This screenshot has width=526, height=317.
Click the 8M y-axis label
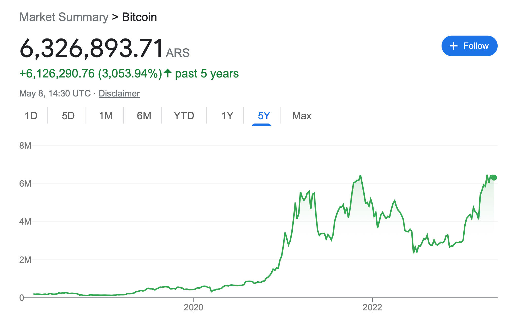point(25,146)
